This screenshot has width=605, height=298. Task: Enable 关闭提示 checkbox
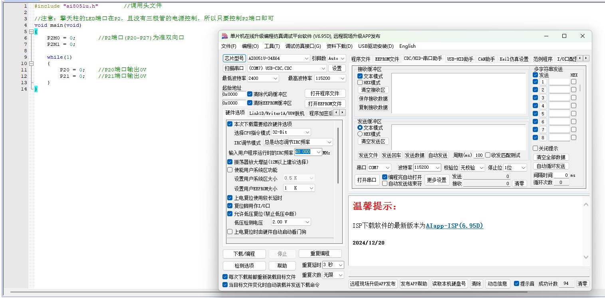click(x=536, y=148)
